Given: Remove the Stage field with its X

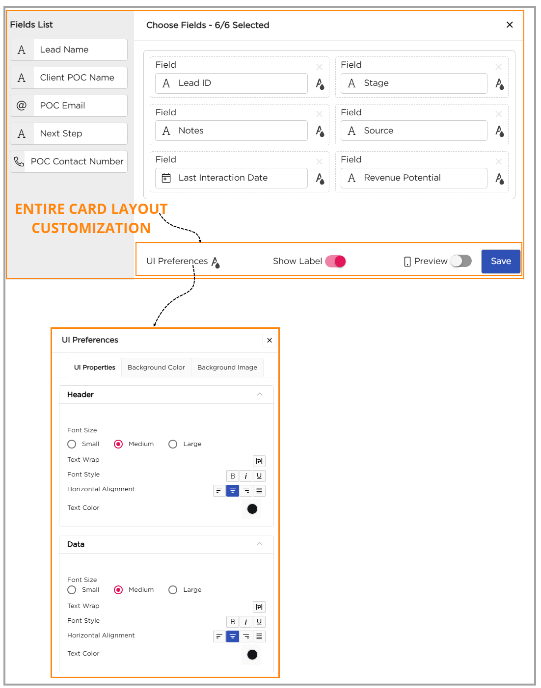Looking at the screenshot, I should (498, 67).
